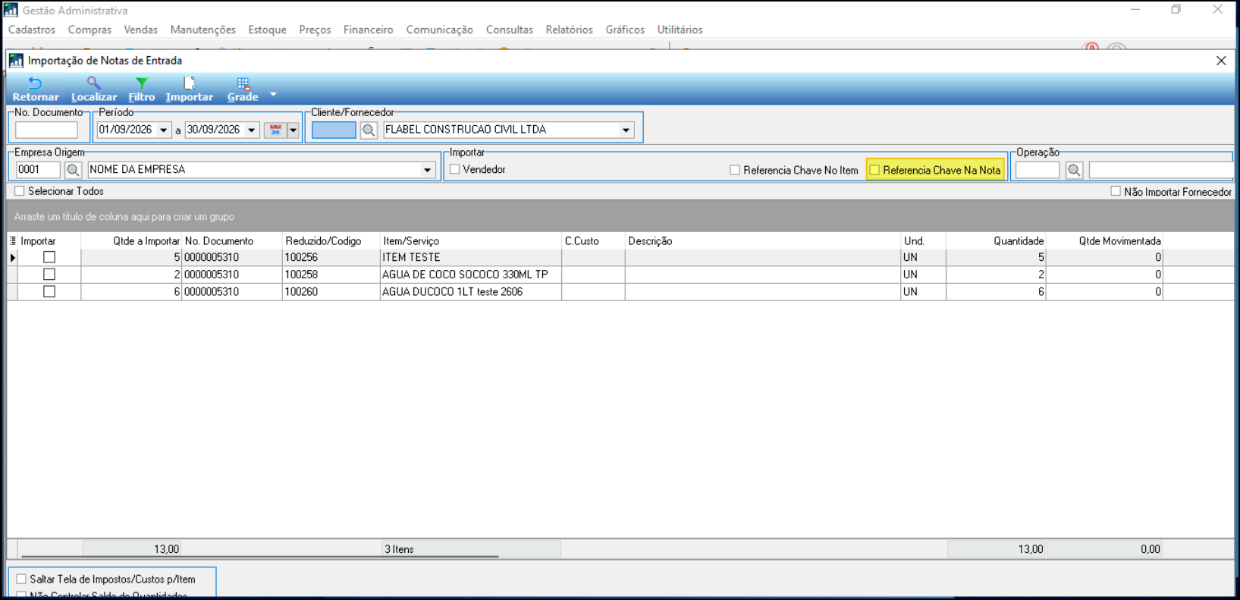Open the start date 01/09/2026 dropdown
The width and height of the screenshot is (1240, 600).
163,130
